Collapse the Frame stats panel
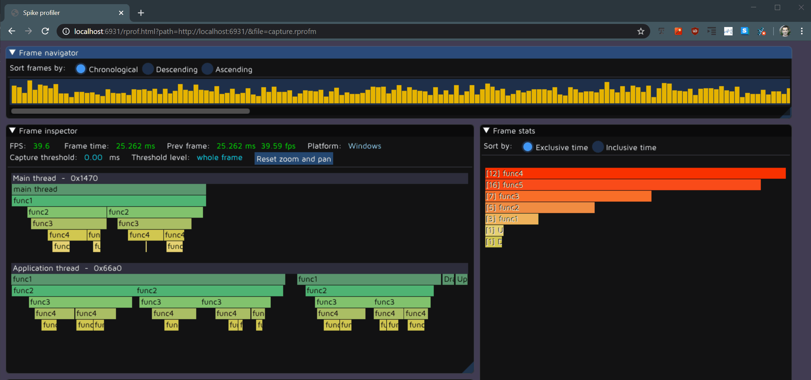This screenshot has height=380, width=811. [x=486, y=130]
